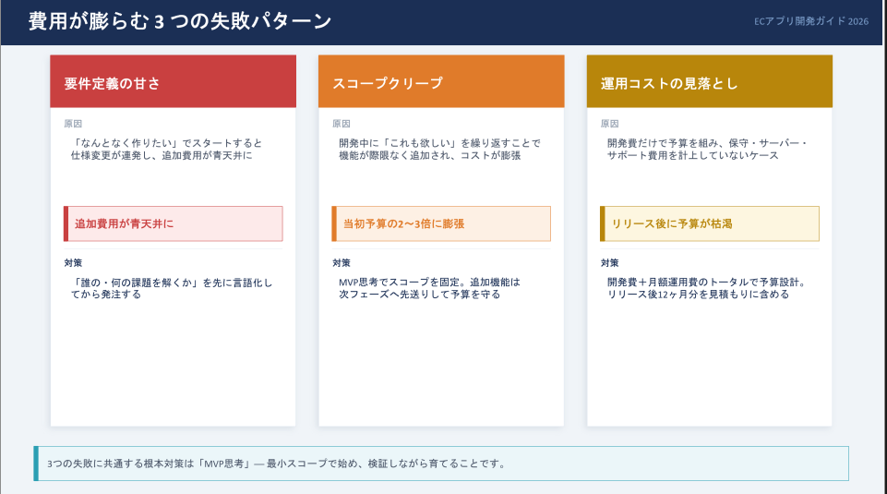Click 対策 label in the スコープクリープ card
Image resolution: width=887 pixels, height=494 pixels.
342,263
